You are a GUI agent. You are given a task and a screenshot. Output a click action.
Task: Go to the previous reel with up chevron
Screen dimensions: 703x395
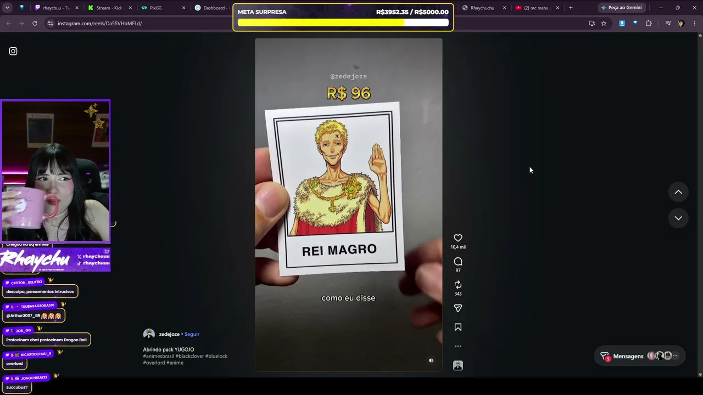point(678,192)
